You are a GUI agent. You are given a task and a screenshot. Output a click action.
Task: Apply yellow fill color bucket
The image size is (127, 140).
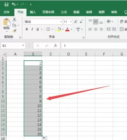point(59,29)
